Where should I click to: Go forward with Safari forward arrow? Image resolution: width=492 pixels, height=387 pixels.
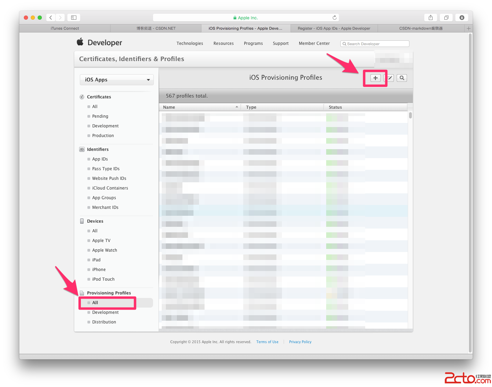click(60, 18)
